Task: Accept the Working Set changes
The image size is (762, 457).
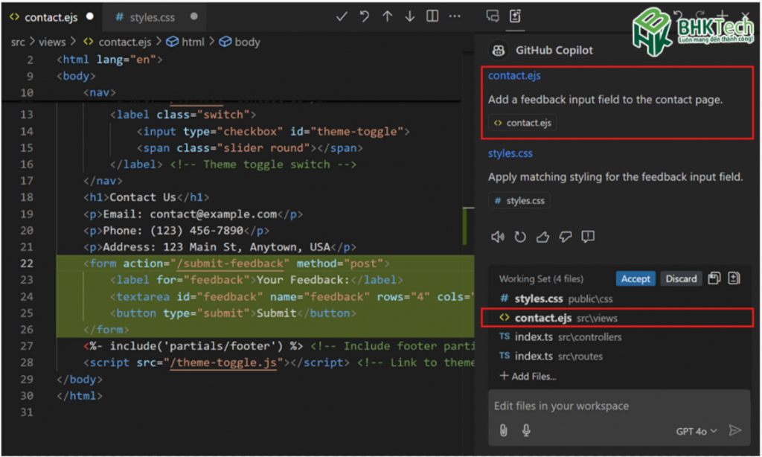Action: pos(635,278)
